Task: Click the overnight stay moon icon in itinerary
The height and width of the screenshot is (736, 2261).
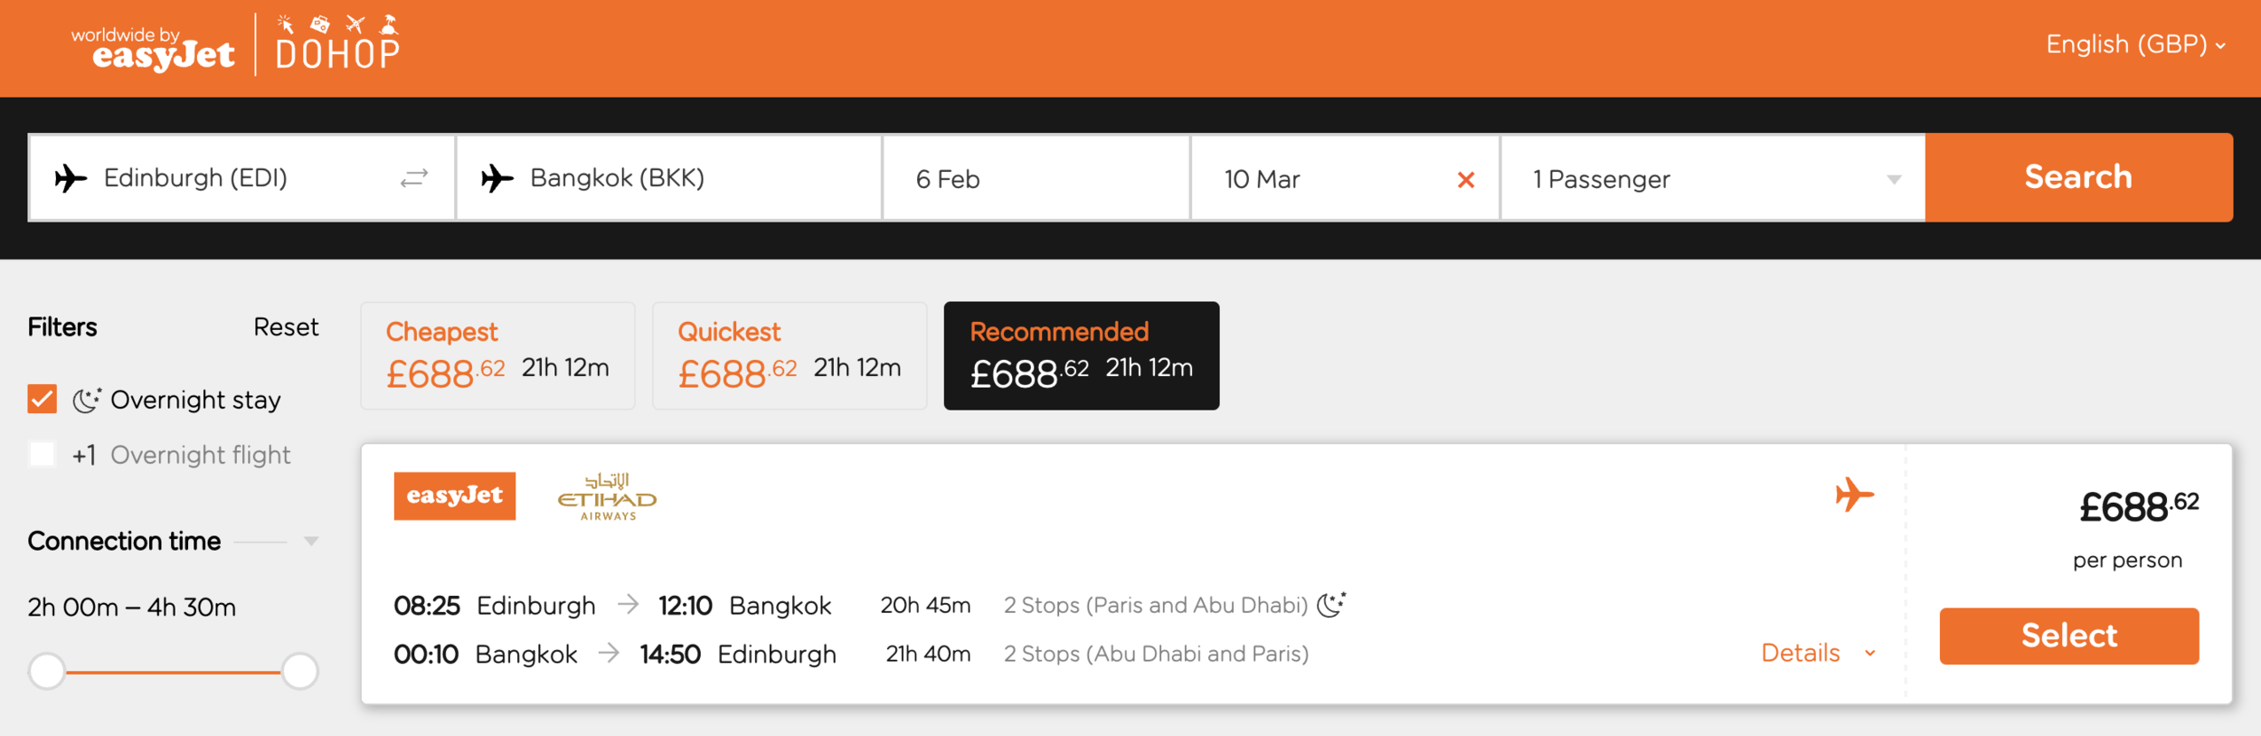Action: coord(1330,604)
